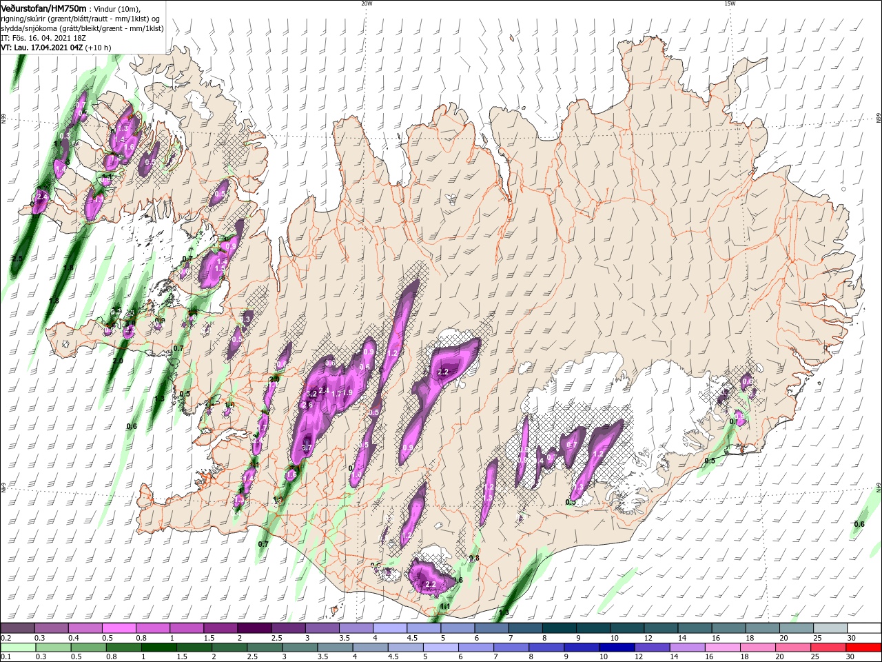The image size is (882, 662).
Task: Pick bottom legend swatch starting at 0.5
Action: pos(89,648)
